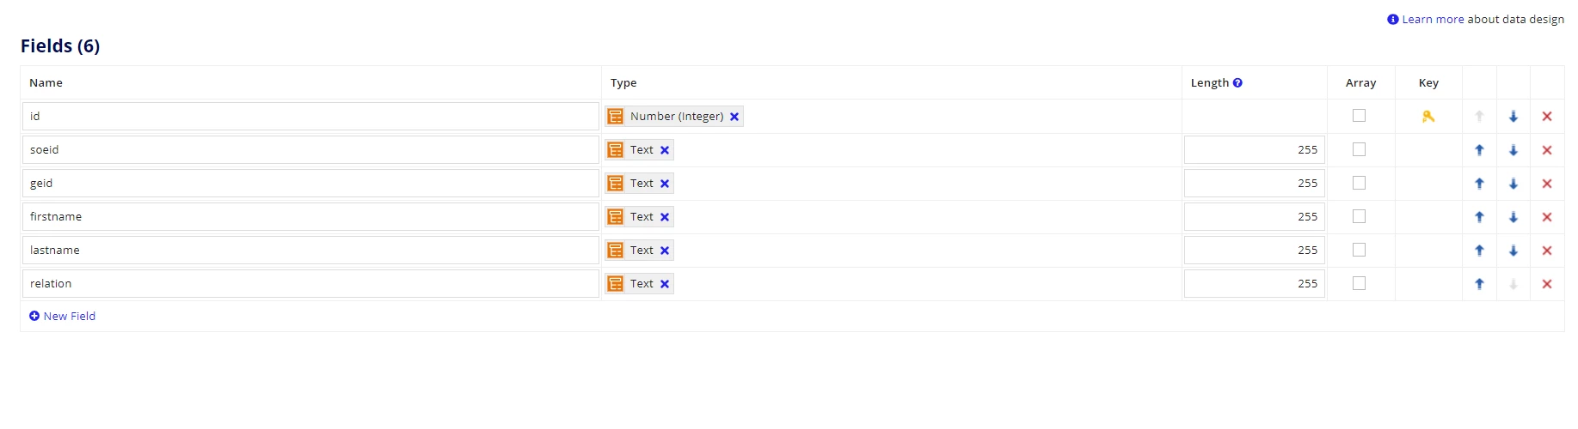This screenshot has height=429, width=1578.
Task: Edit the lastname field name input
Action: click(x=310, y=251)
